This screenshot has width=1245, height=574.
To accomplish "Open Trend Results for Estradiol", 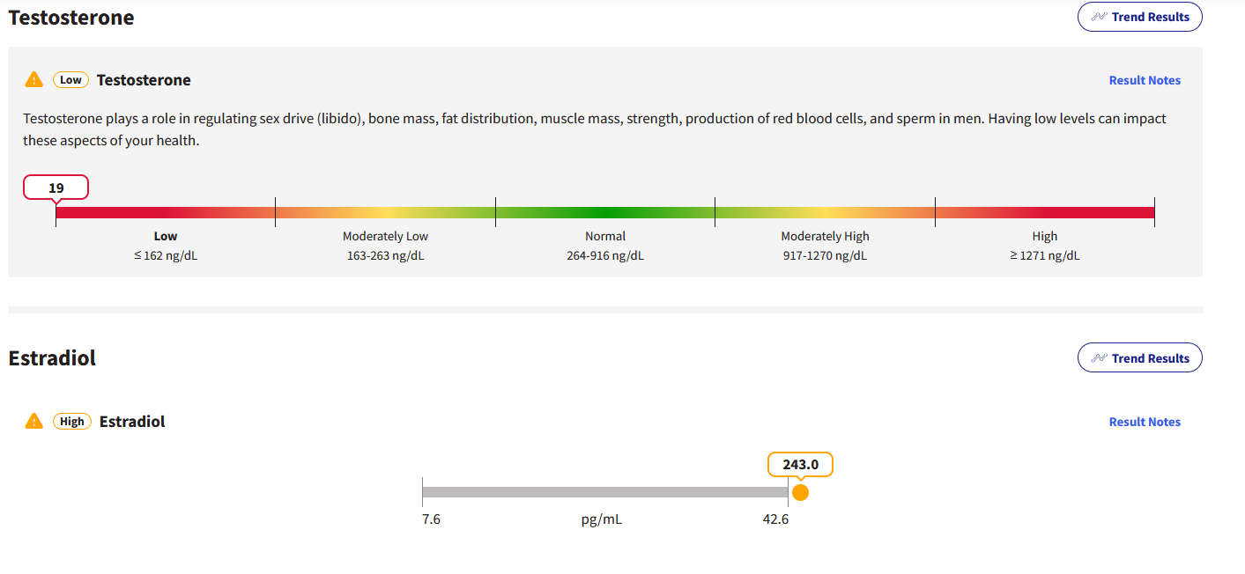I will [x=1139, y=358].
